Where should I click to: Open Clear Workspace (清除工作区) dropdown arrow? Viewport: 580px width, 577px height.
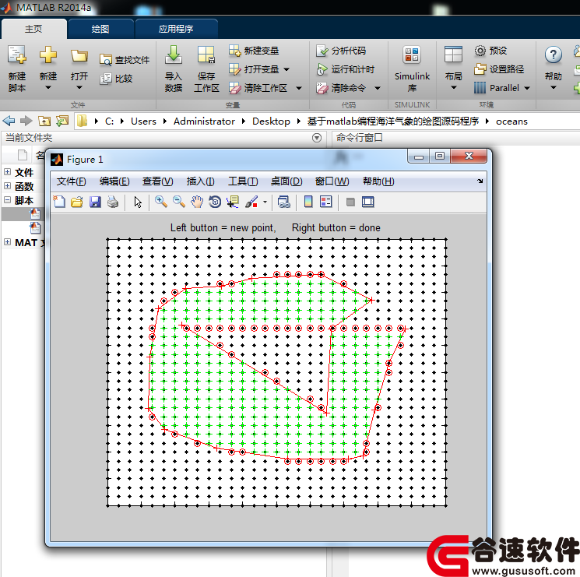click(299, 88)
